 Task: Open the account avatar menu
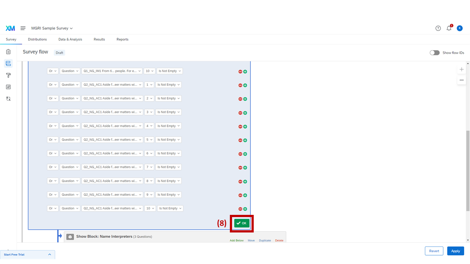coord(460,28)
